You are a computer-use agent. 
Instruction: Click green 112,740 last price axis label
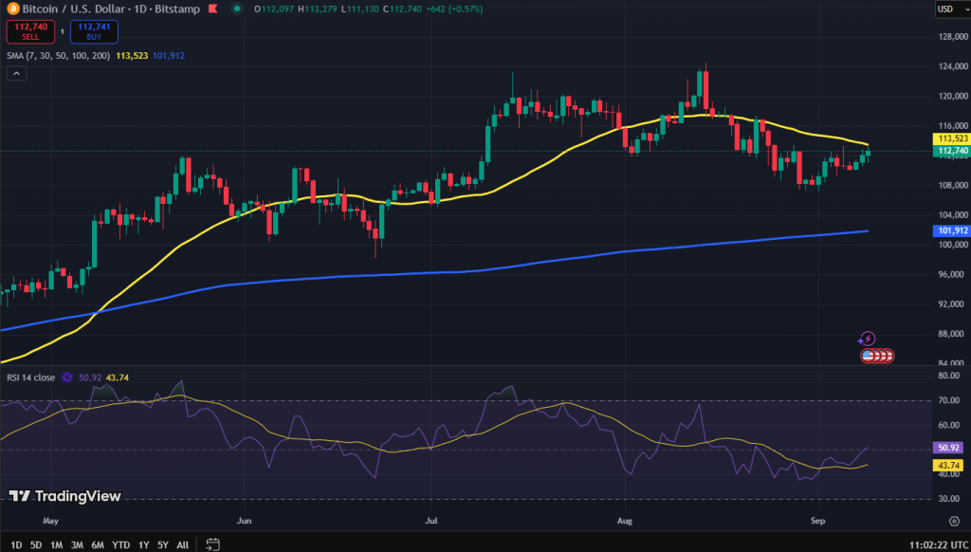(x=950, y=151)
